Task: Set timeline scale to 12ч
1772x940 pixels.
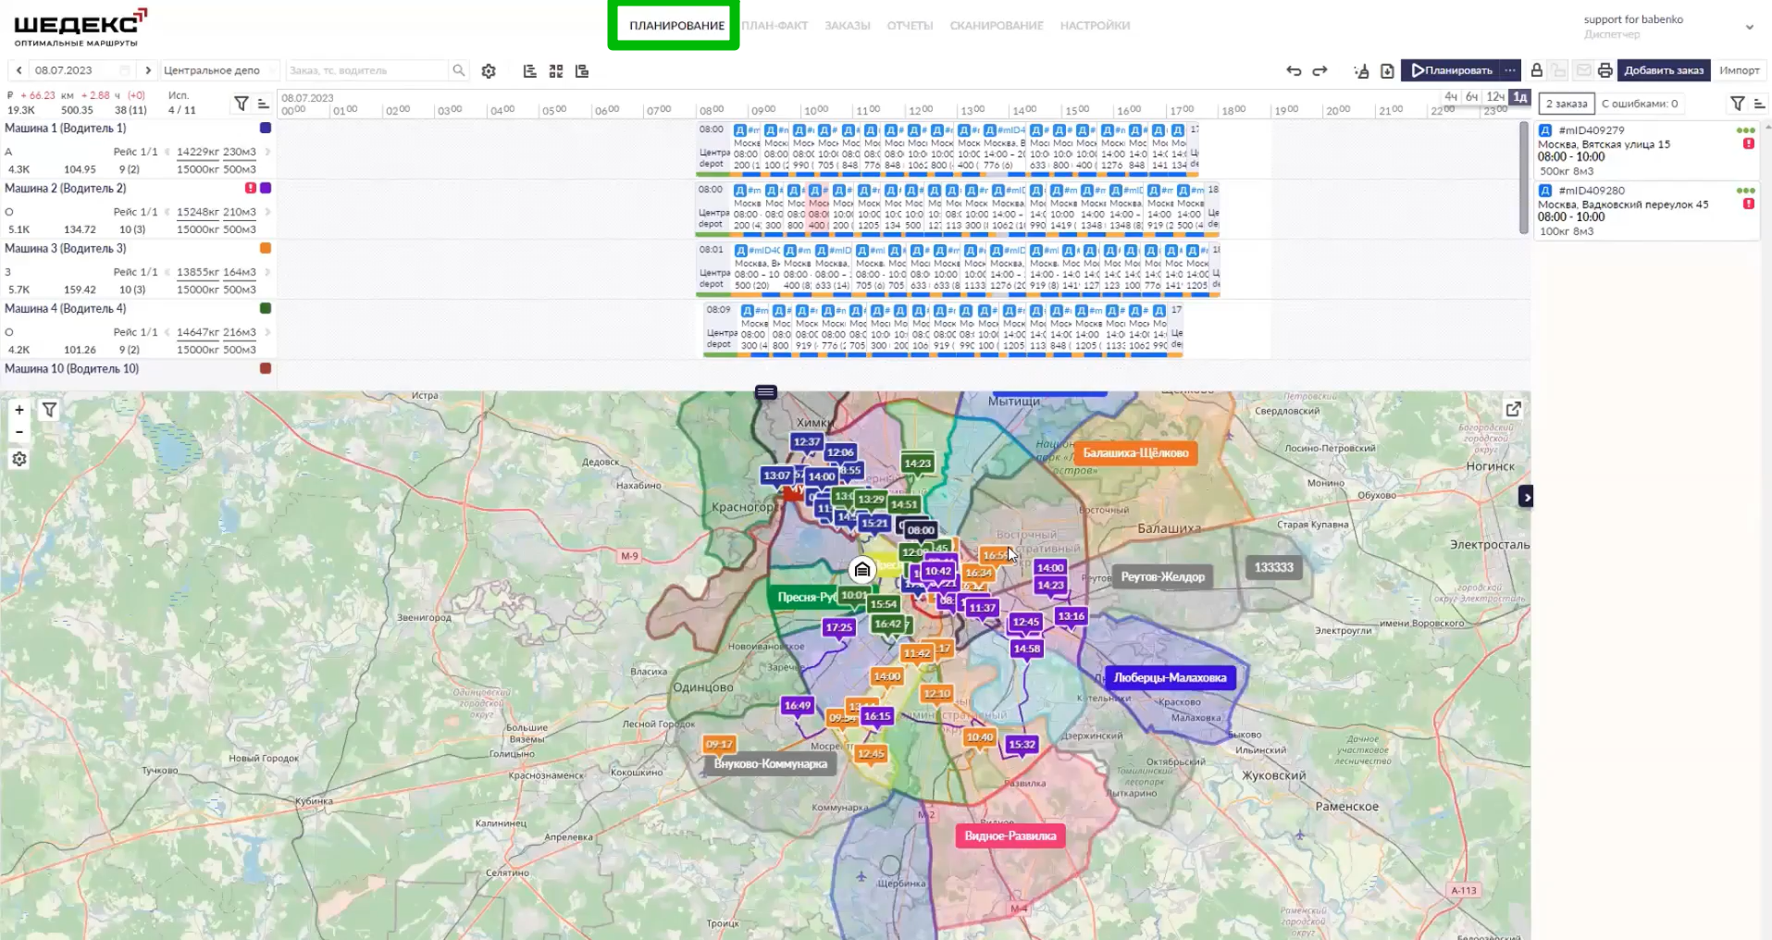Action: [1494, 97]
